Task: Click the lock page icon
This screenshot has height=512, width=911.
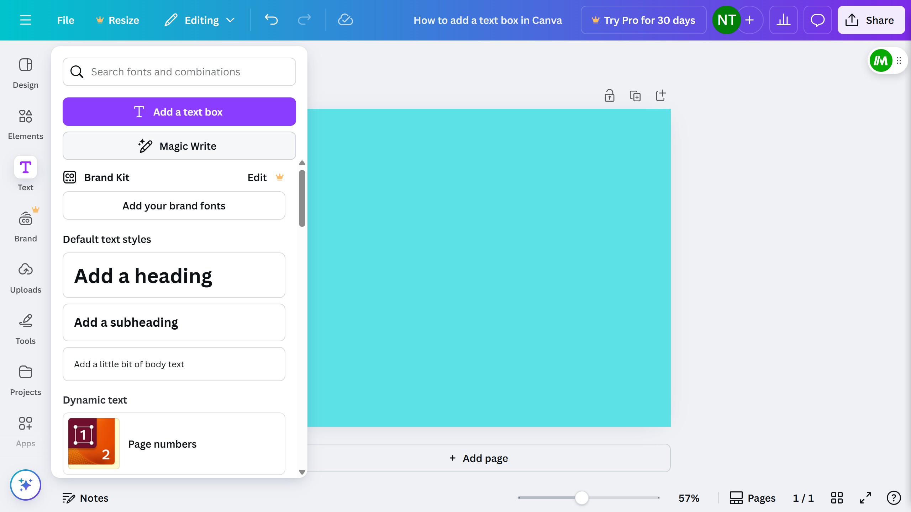Action: tap(609, 96)
